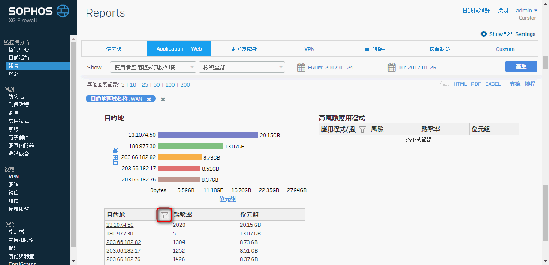Click the purple 13.107.4.50 chart bar

[x=208, y=135]
